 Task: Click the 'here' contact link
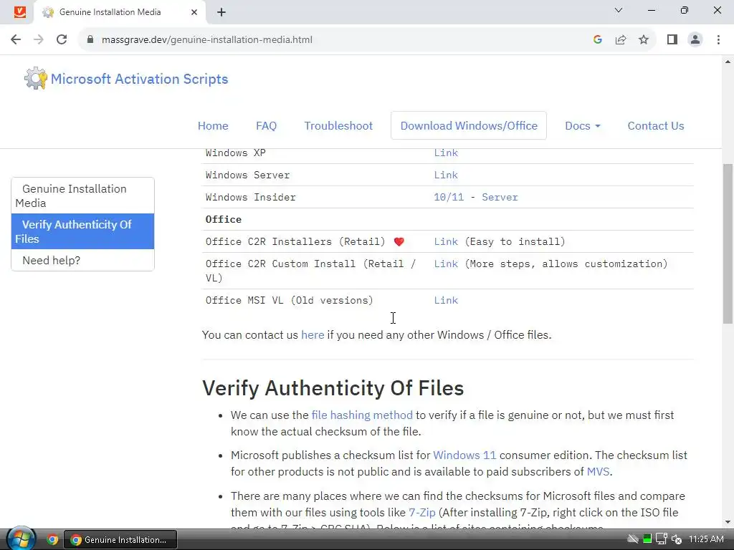pyautogui.click(x=313, y=335)
